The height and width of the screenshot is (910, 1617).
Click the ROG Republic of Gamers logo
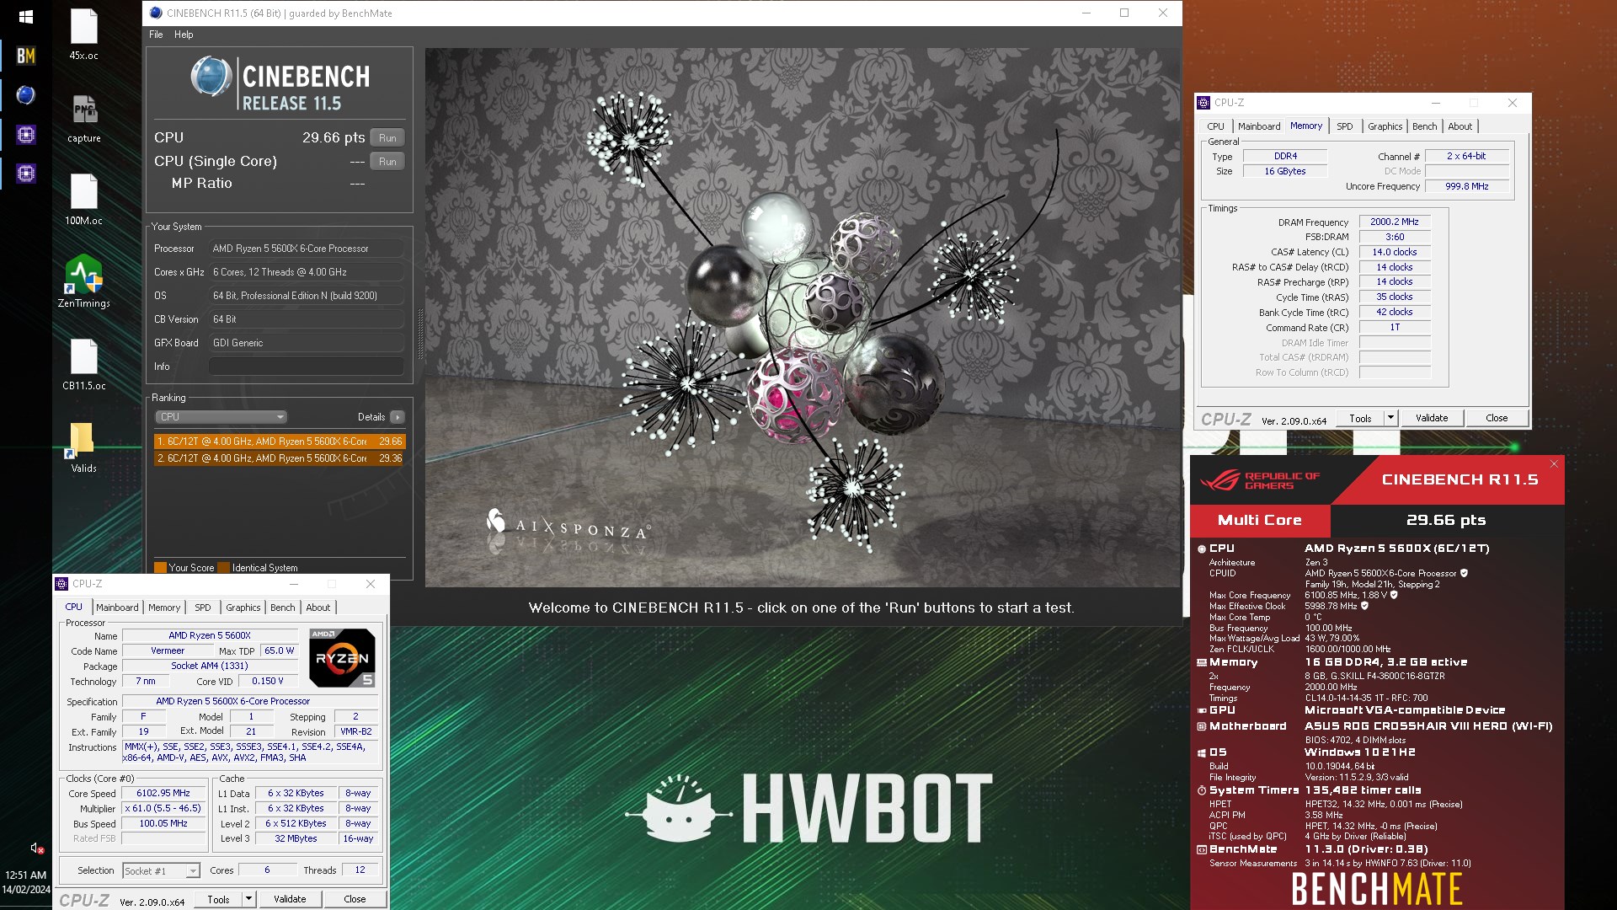(x=1259, y=480)
